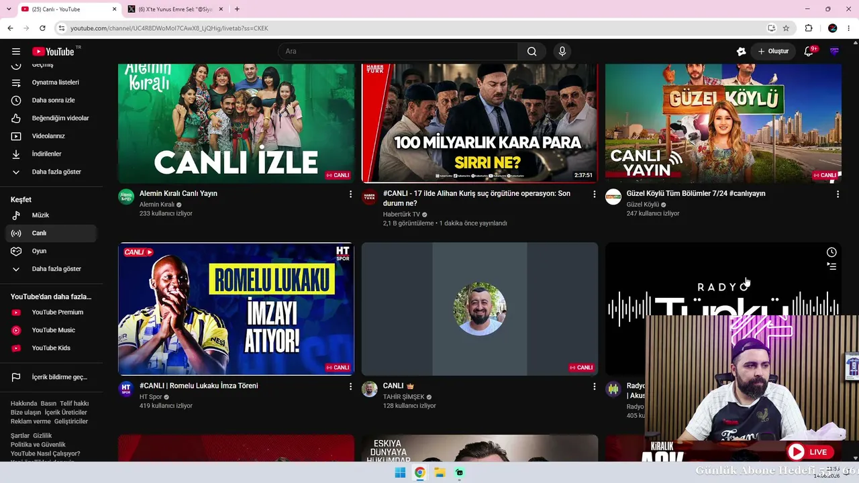Open the YouTube hamburger guide menu
The image size is (859, 483).
point(16,52)
